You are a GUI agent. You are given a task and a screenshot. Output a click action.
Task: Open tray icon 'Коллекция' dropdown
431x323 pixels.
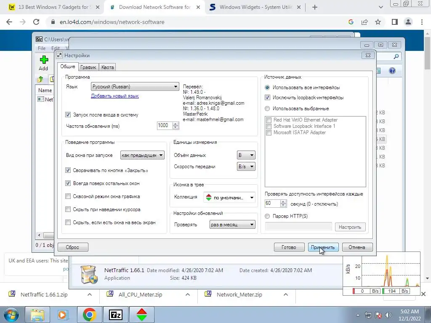[x=229, y=198]
